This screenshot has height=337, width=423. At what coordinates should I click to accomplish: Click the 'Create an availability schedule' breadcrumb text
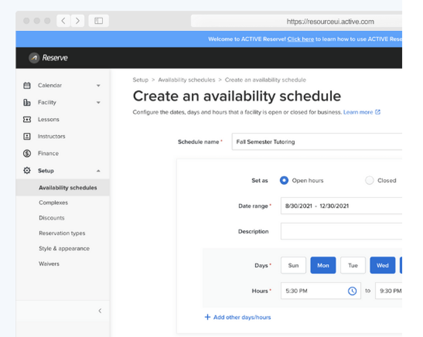pos(266,80)
